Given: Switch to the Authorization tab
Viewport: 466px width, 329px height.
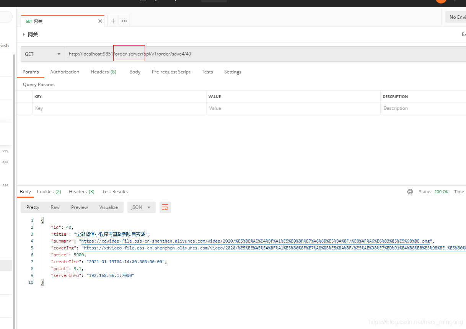Looking at the screenshot, I should 65,72.
